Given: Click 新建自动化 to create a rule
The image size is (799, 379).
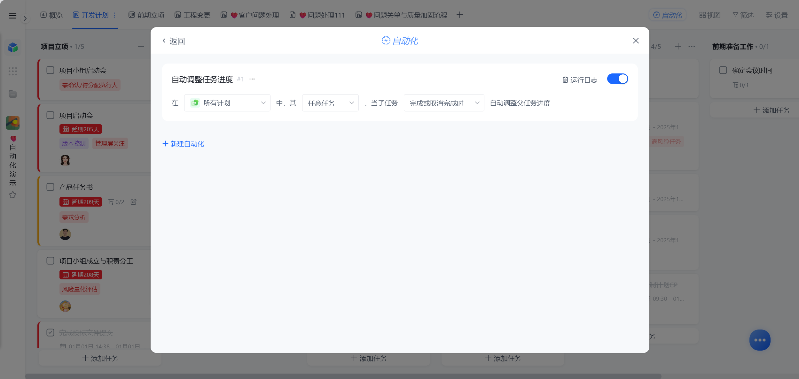Looking at the screenshot, I should (184, 144).
